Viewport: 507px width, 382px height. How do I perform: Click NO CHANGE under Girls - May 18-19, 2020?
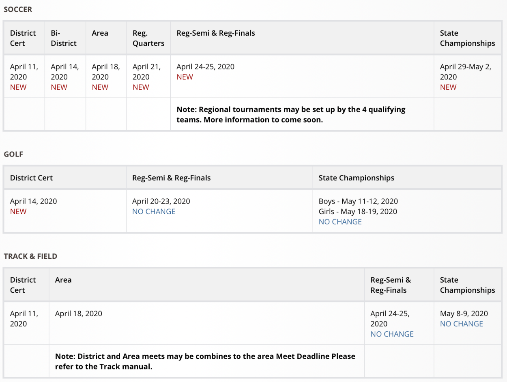(340, 222)
